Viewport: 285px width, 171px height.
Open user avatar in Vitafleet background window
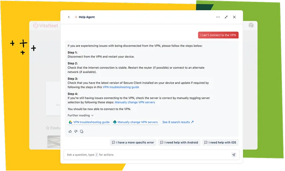(251, 25)
